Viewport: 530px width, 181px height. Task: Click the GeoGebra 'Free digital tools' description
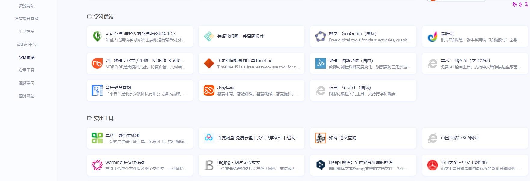pyautogui.click(x=370, y=40)
